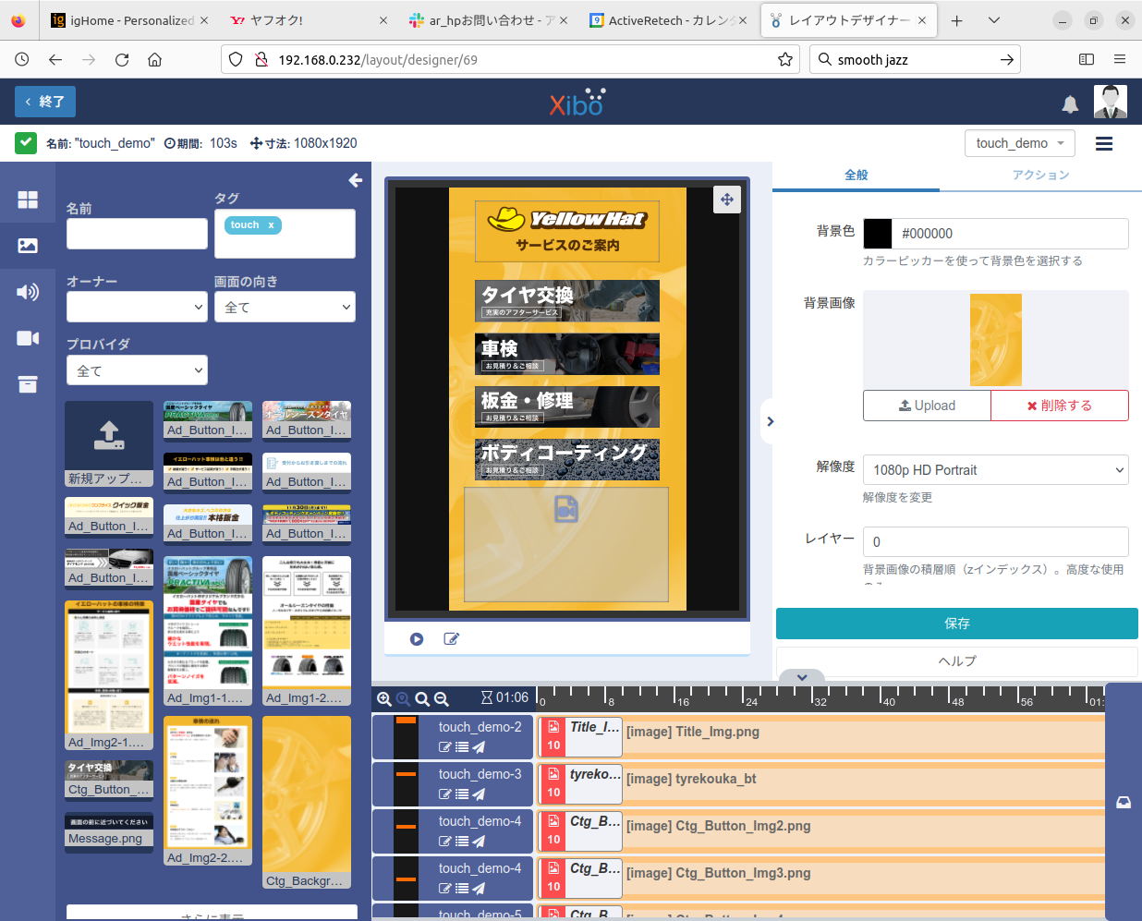Zoom in on the timeline

click(x=384, y=699)
